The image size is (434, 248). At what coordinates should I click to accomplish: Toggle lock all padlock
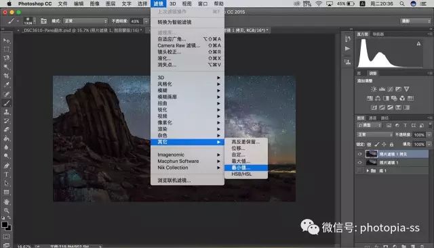[391, 145]
